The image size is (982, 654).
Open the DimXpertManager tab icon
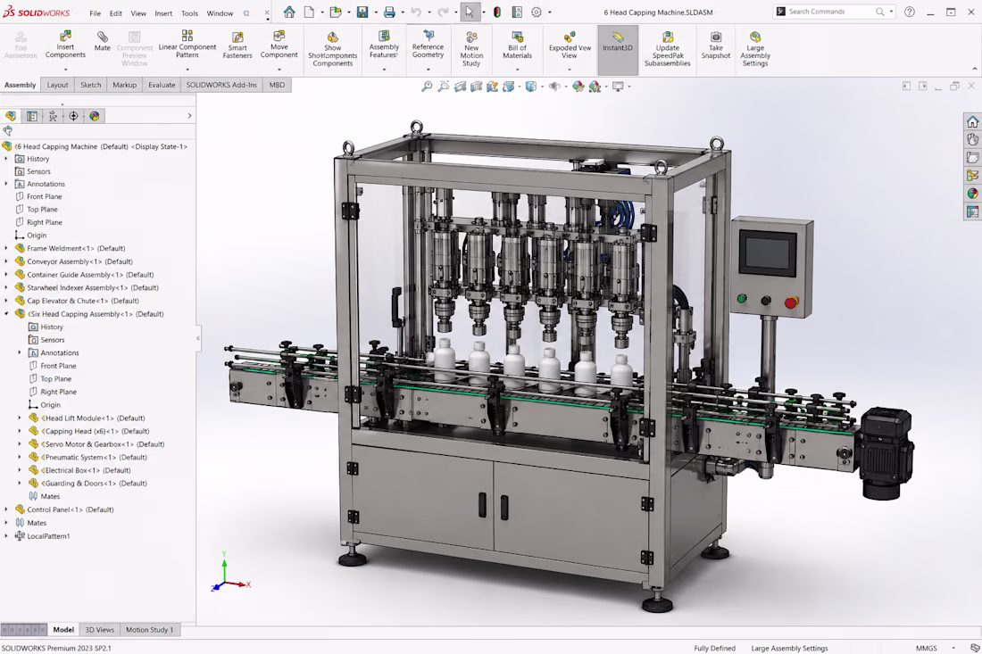73,116
